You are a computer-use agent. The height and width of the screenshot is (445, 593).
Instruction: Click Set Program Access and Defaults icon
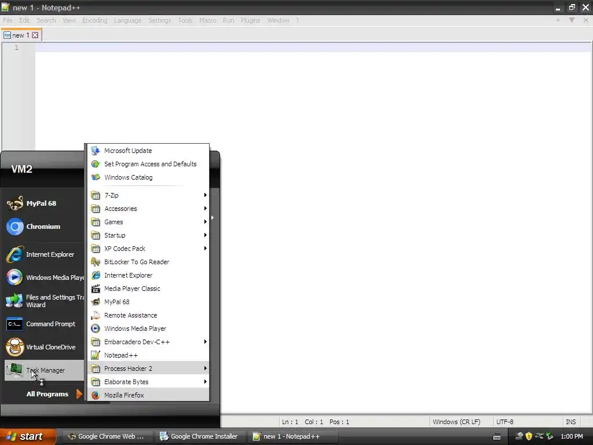(x=96, y=164)
